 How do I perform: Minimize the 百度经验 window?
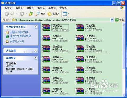tap(114, 3)
